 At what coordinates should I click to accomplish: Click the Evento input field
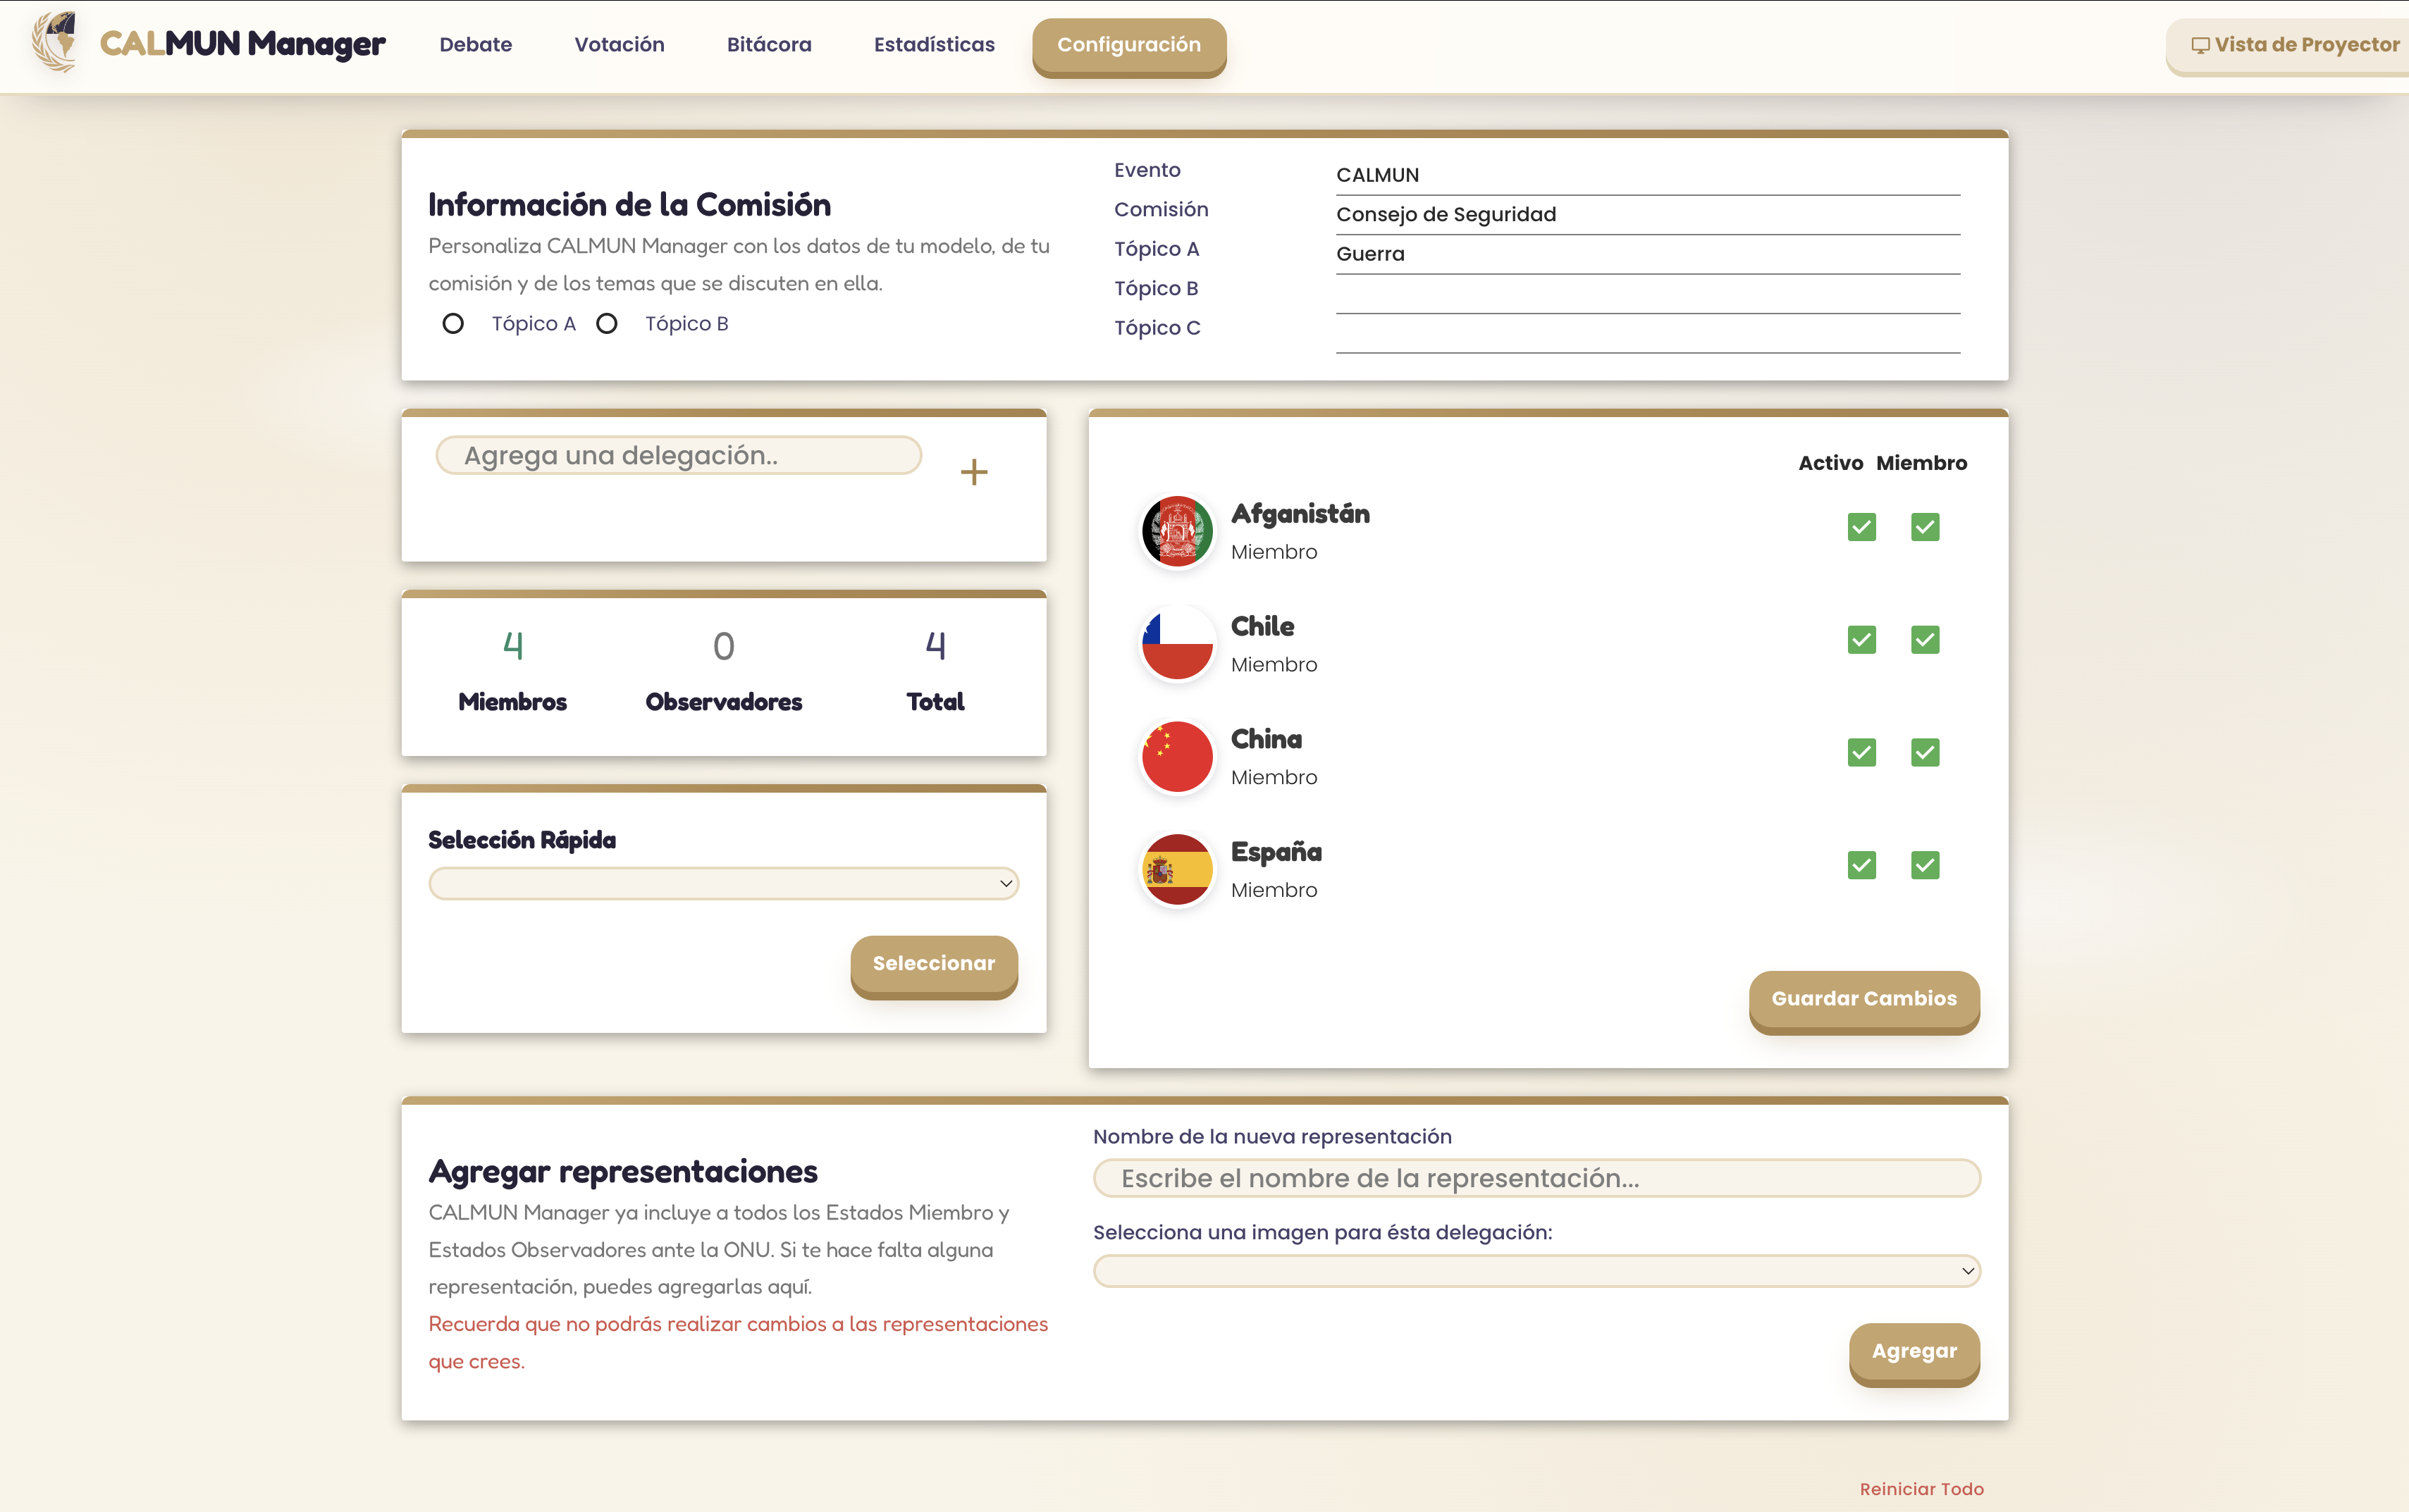click(1648, 175)
